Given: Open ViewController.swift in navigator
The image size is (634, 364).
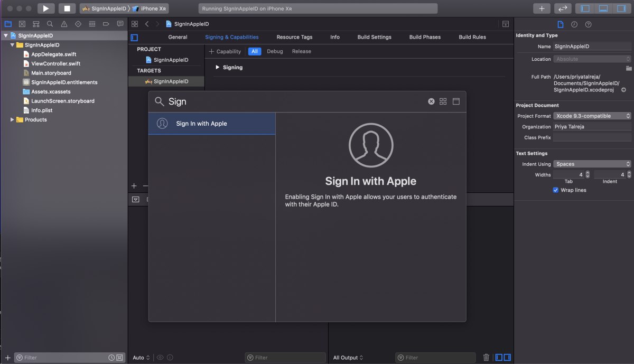Looking at the screenshot, I should coord(55,64).
